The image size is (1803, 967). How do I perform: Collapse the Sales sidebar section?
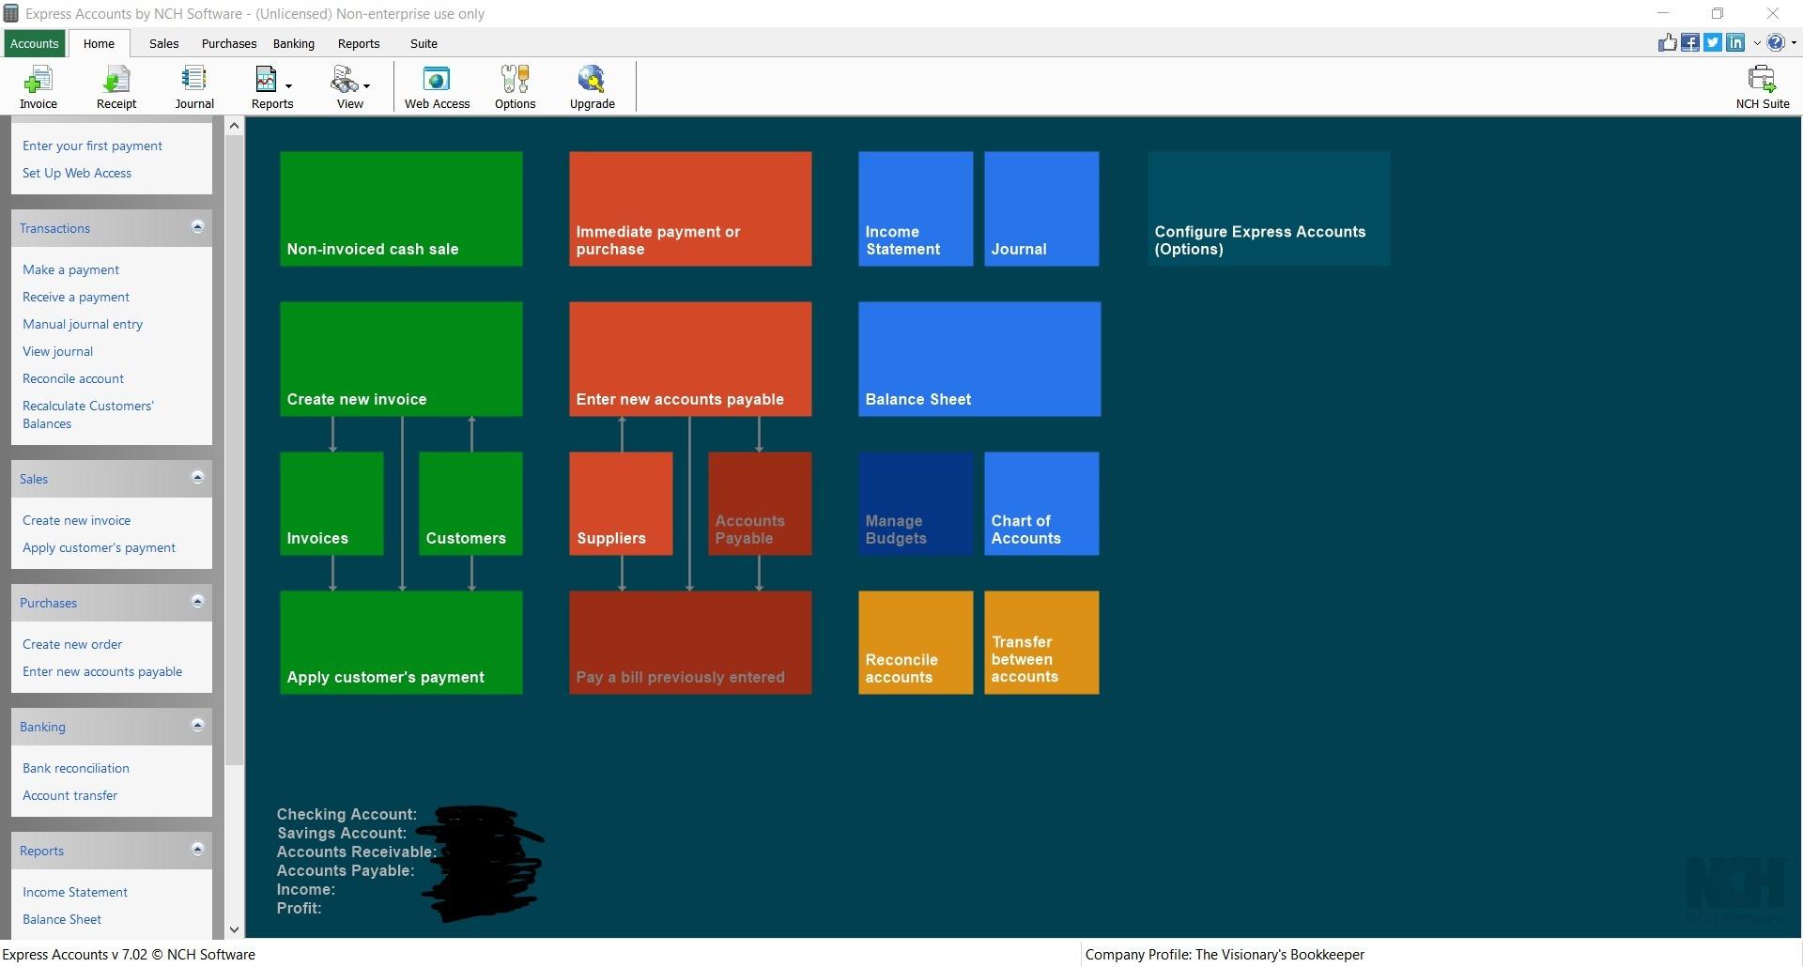[197, 477]
